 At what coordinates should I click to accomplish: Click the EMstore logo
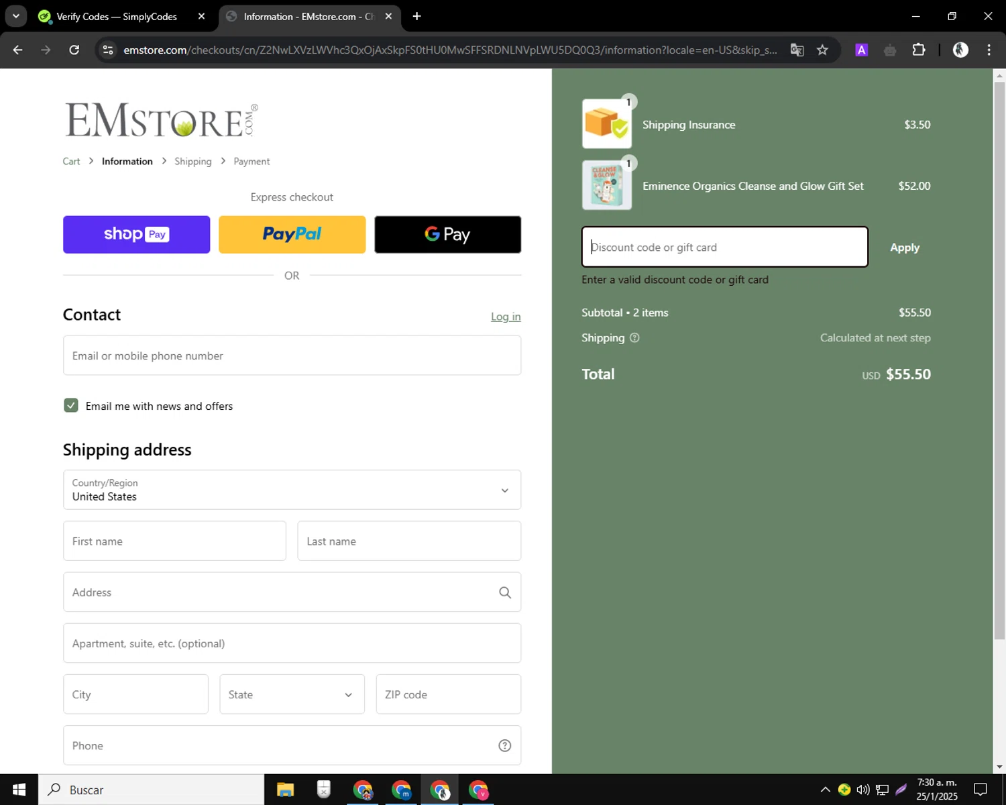tap(161, 120)
